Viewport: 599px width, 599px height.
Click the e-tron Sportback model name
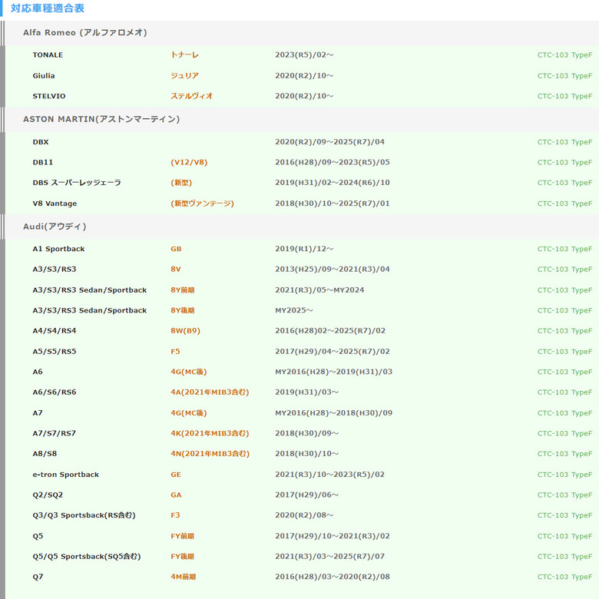pyautogui.click(x=66, y=475)
